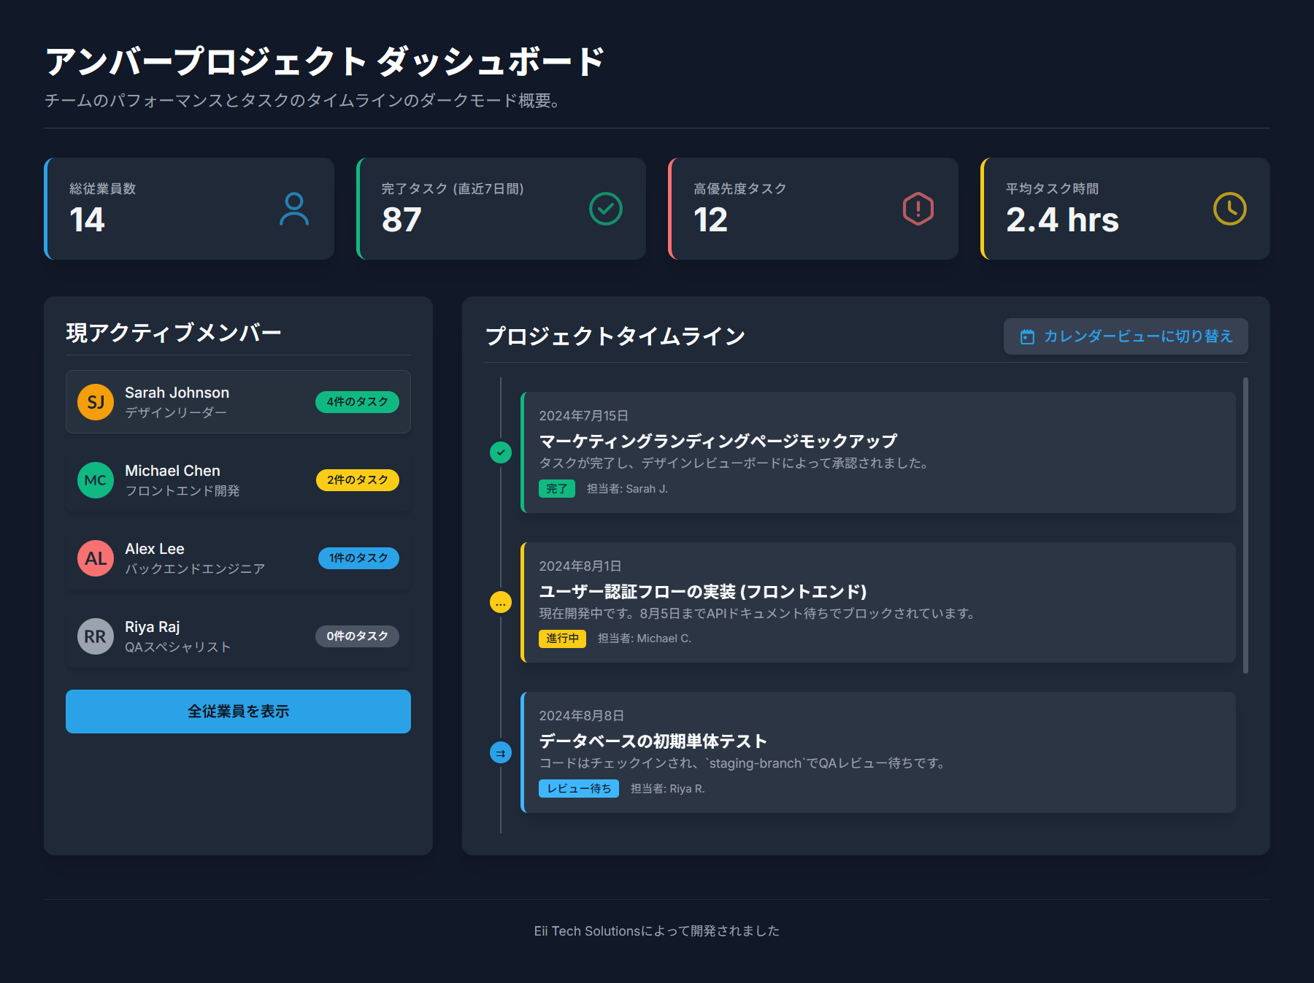The height and width of the screenshot is (983, 1314).
Task: Click Michael Chen's MC avatar
Action: click(96, 480)
